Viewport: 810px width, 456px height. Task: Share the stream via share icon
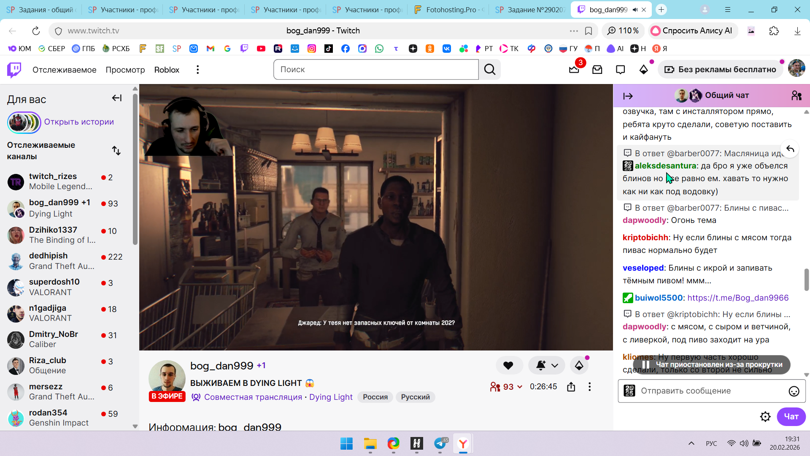point(571,387)
